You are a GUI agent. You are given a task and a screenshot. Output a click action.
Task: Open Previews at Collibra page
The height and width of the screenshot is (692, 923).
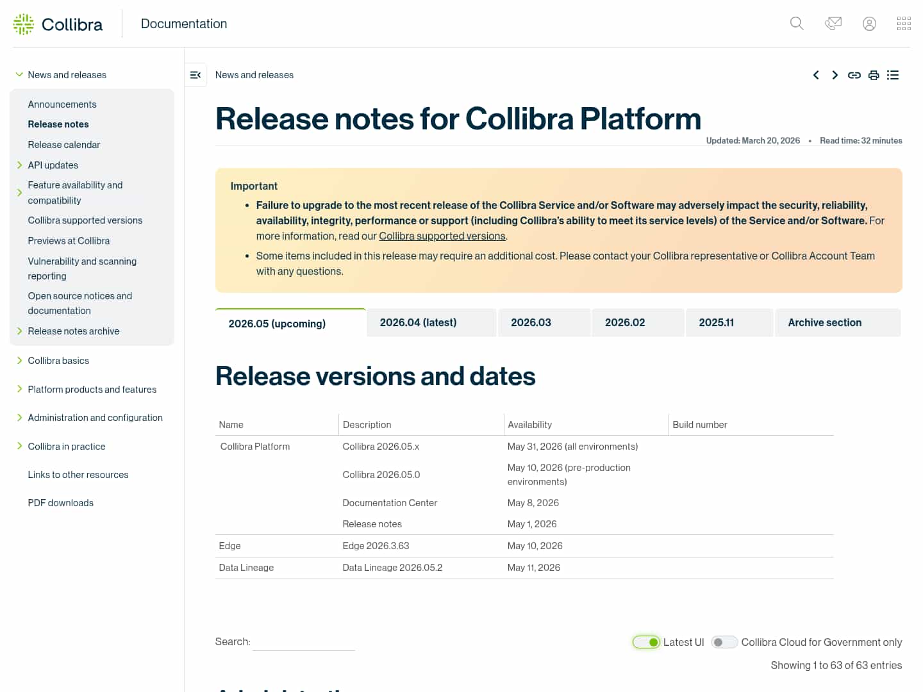pos(69,241)
